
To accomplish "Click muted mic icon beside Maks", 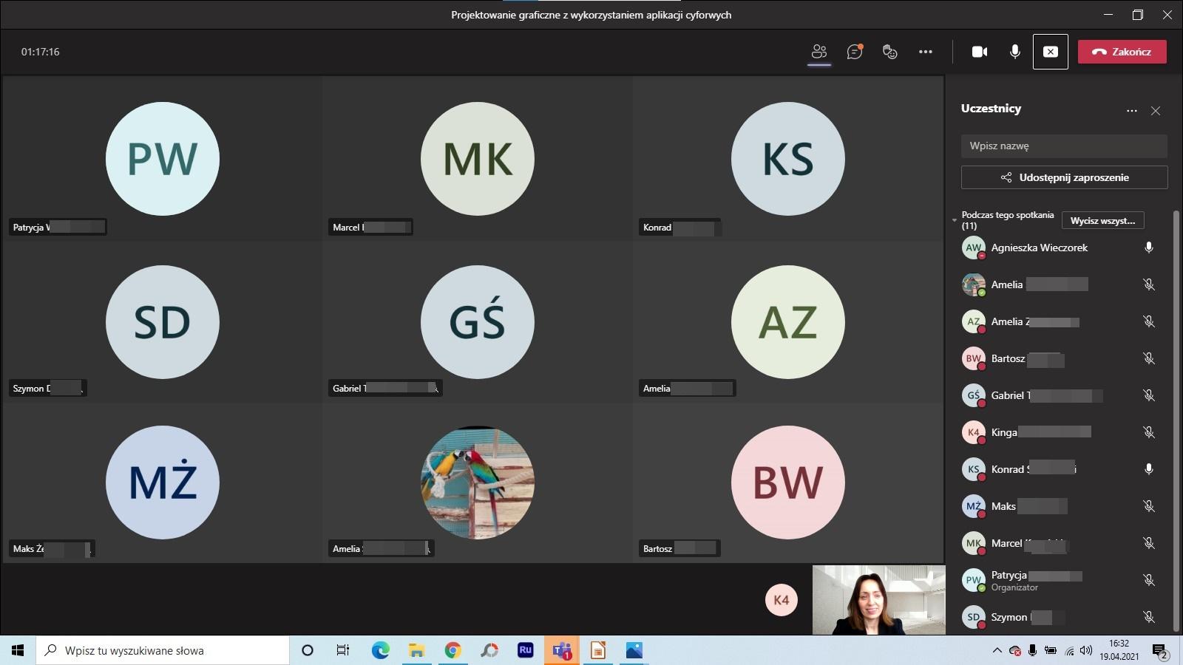I will point(1149,506).
